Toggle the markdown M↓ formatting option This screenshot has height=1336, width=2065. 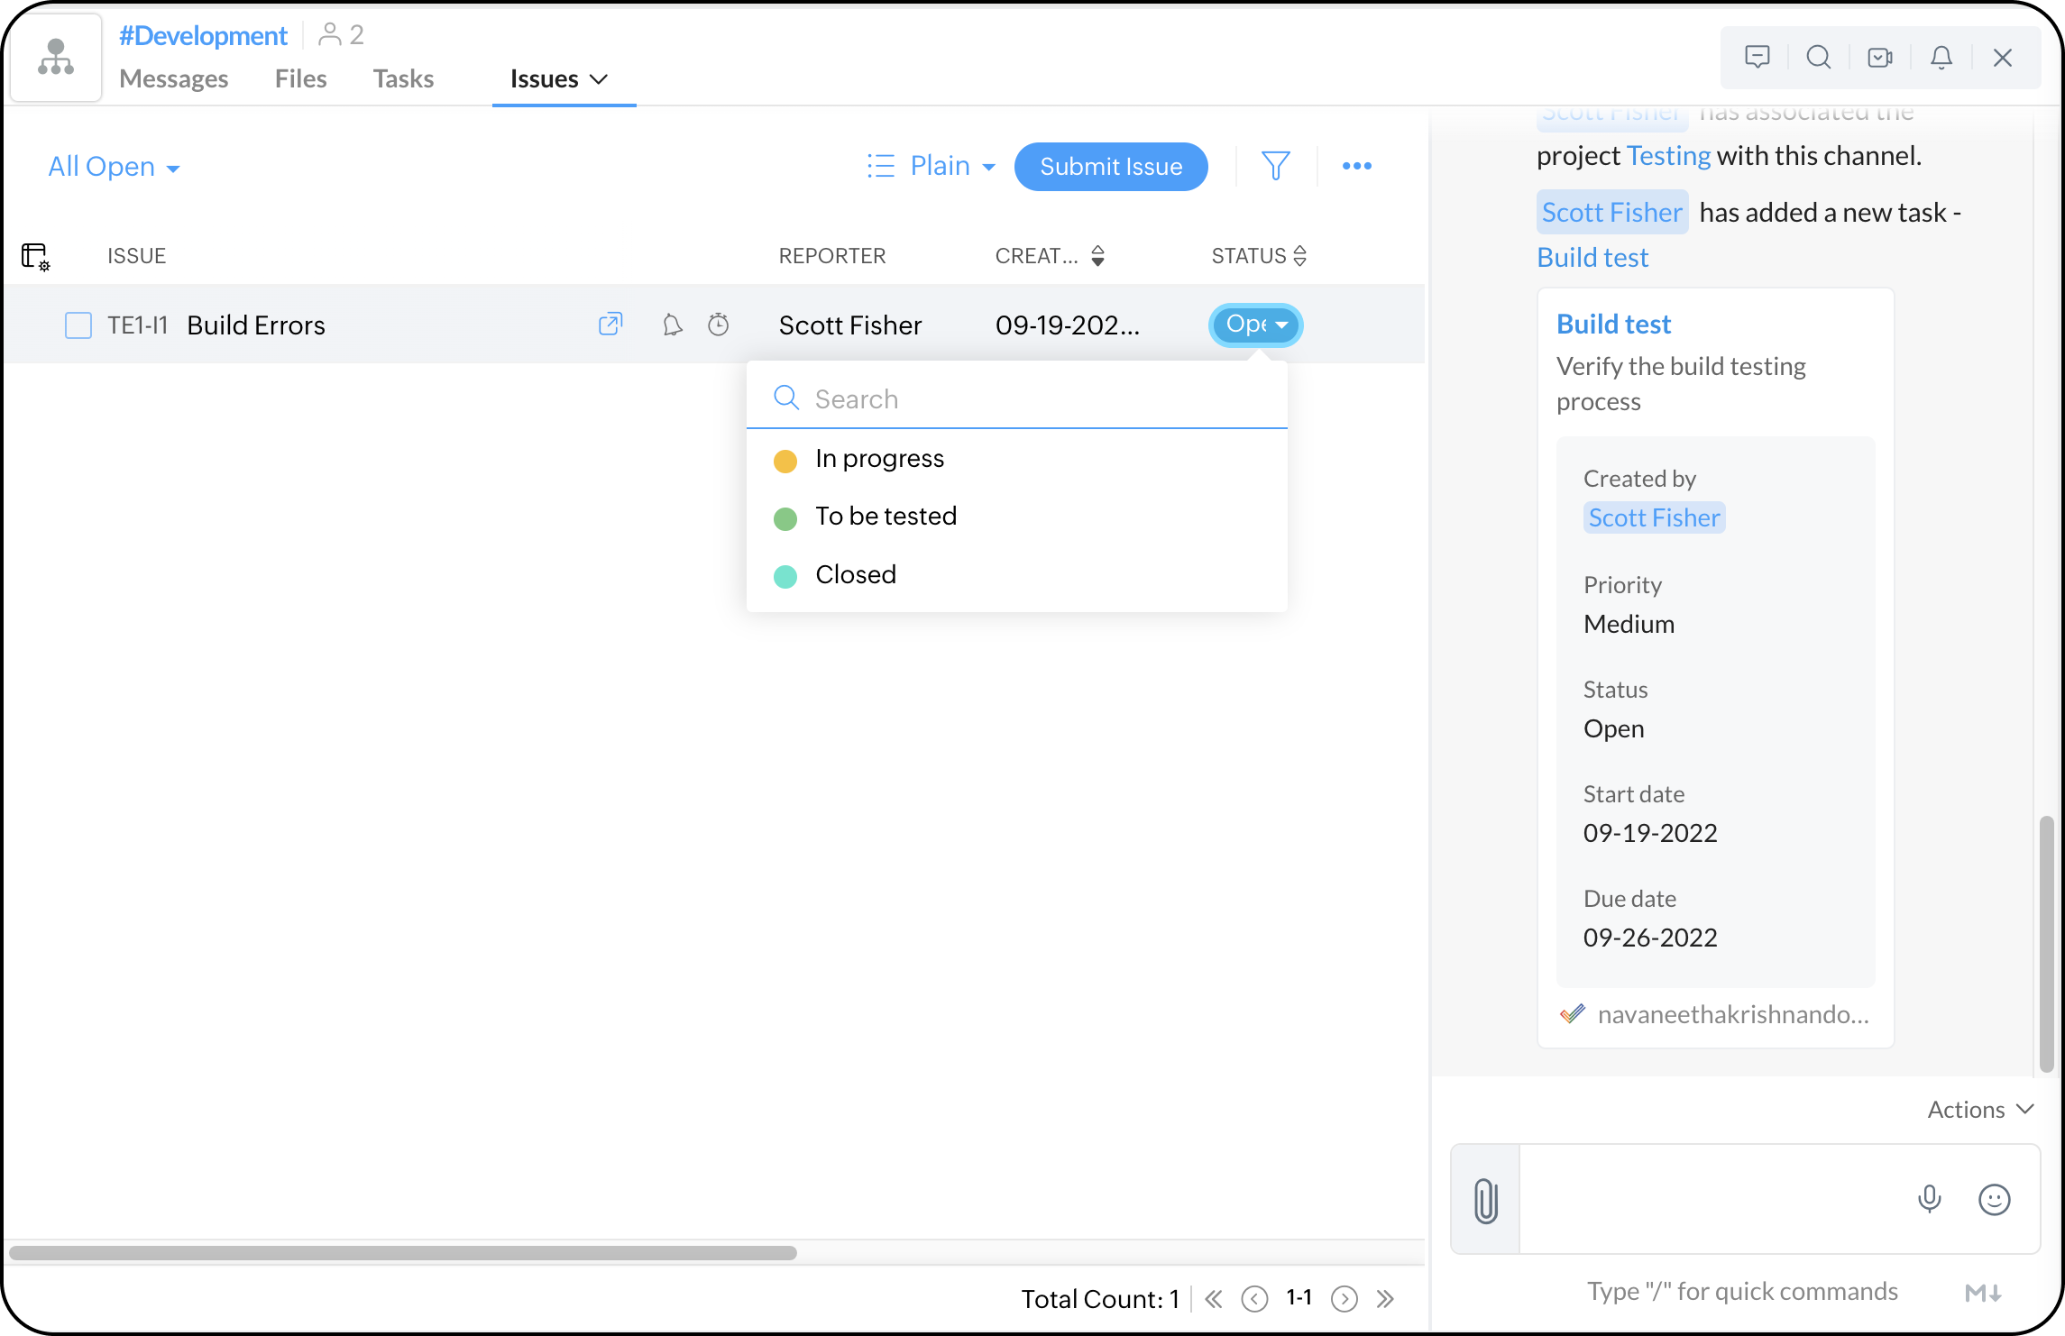pos(1983,1293)
